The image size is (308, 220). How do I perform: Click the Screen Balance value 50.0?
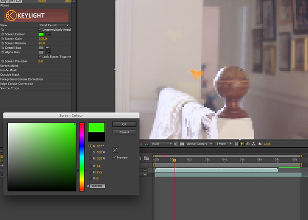pos(42,43)
